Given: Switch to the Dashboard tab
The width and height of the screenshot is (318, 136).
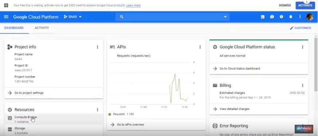Looking at the screenshot, I should (x=14, y=28).
